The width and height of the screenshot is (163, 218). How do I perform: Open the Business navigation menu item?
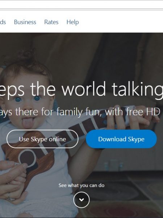click(25, 22)
